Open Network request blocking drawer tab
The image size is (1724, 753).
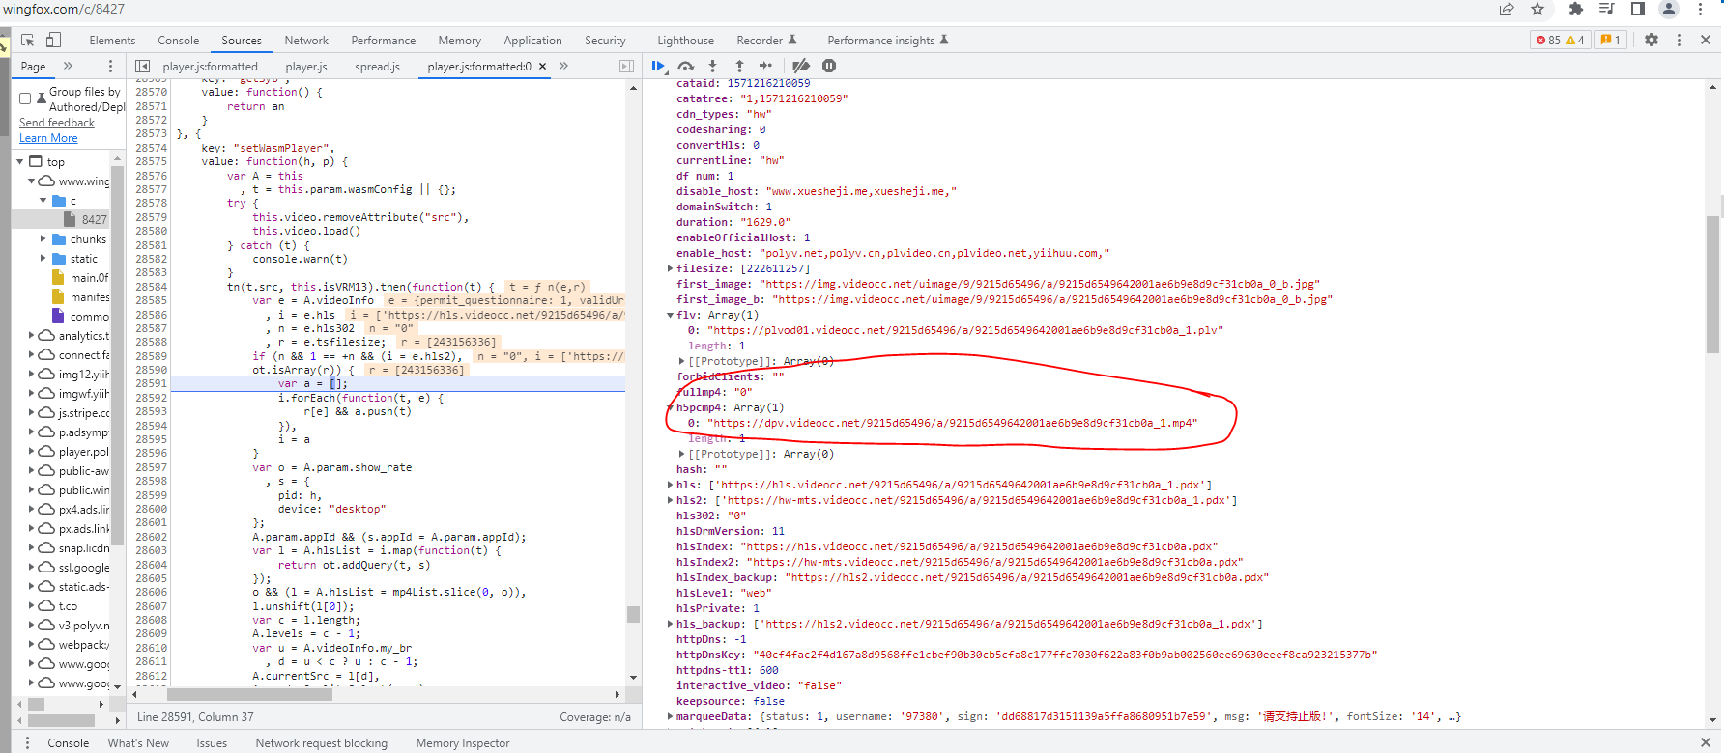tap(322, 743)
